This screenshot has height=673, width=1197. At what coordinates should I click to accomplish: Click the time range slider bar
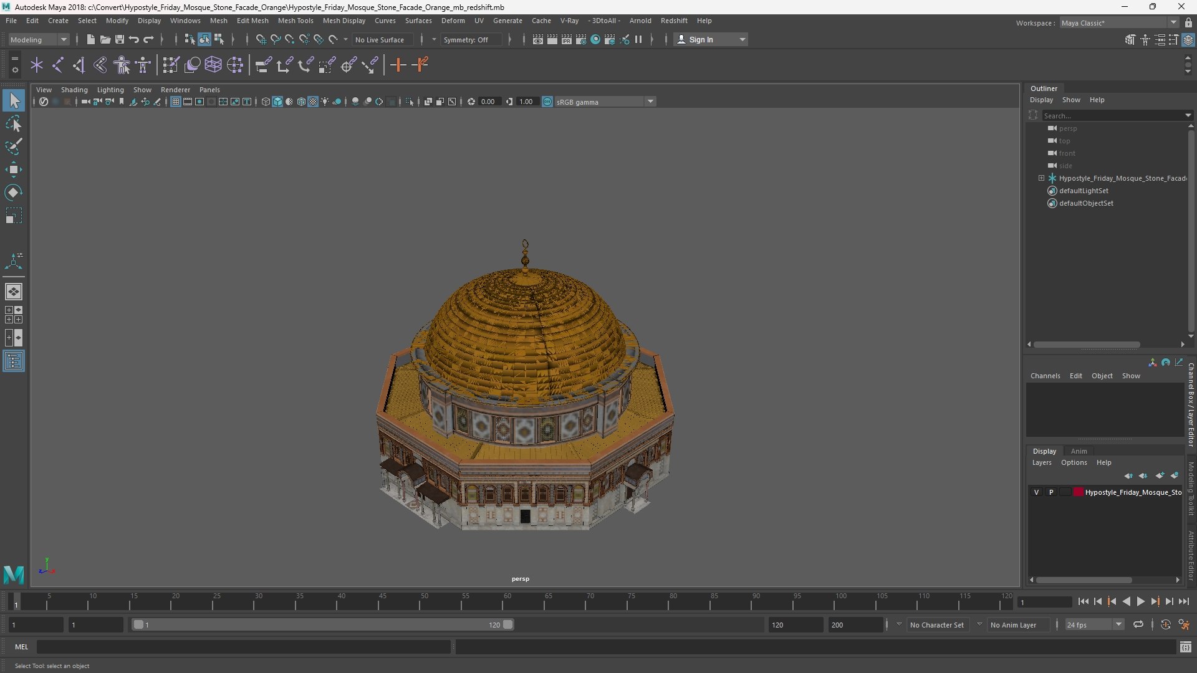323,624
